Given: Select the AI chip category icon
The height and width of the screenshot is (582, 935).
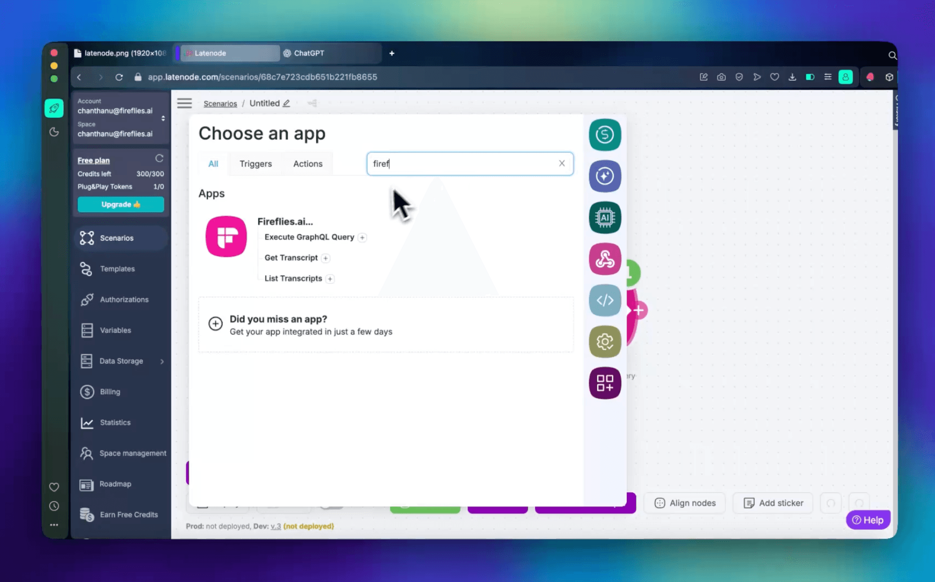Looking at the screenshot, I should tap(605, 217).
